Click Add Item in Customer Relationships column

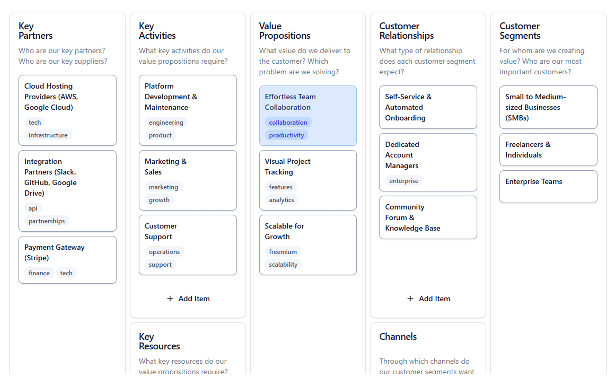coord(428,298)
